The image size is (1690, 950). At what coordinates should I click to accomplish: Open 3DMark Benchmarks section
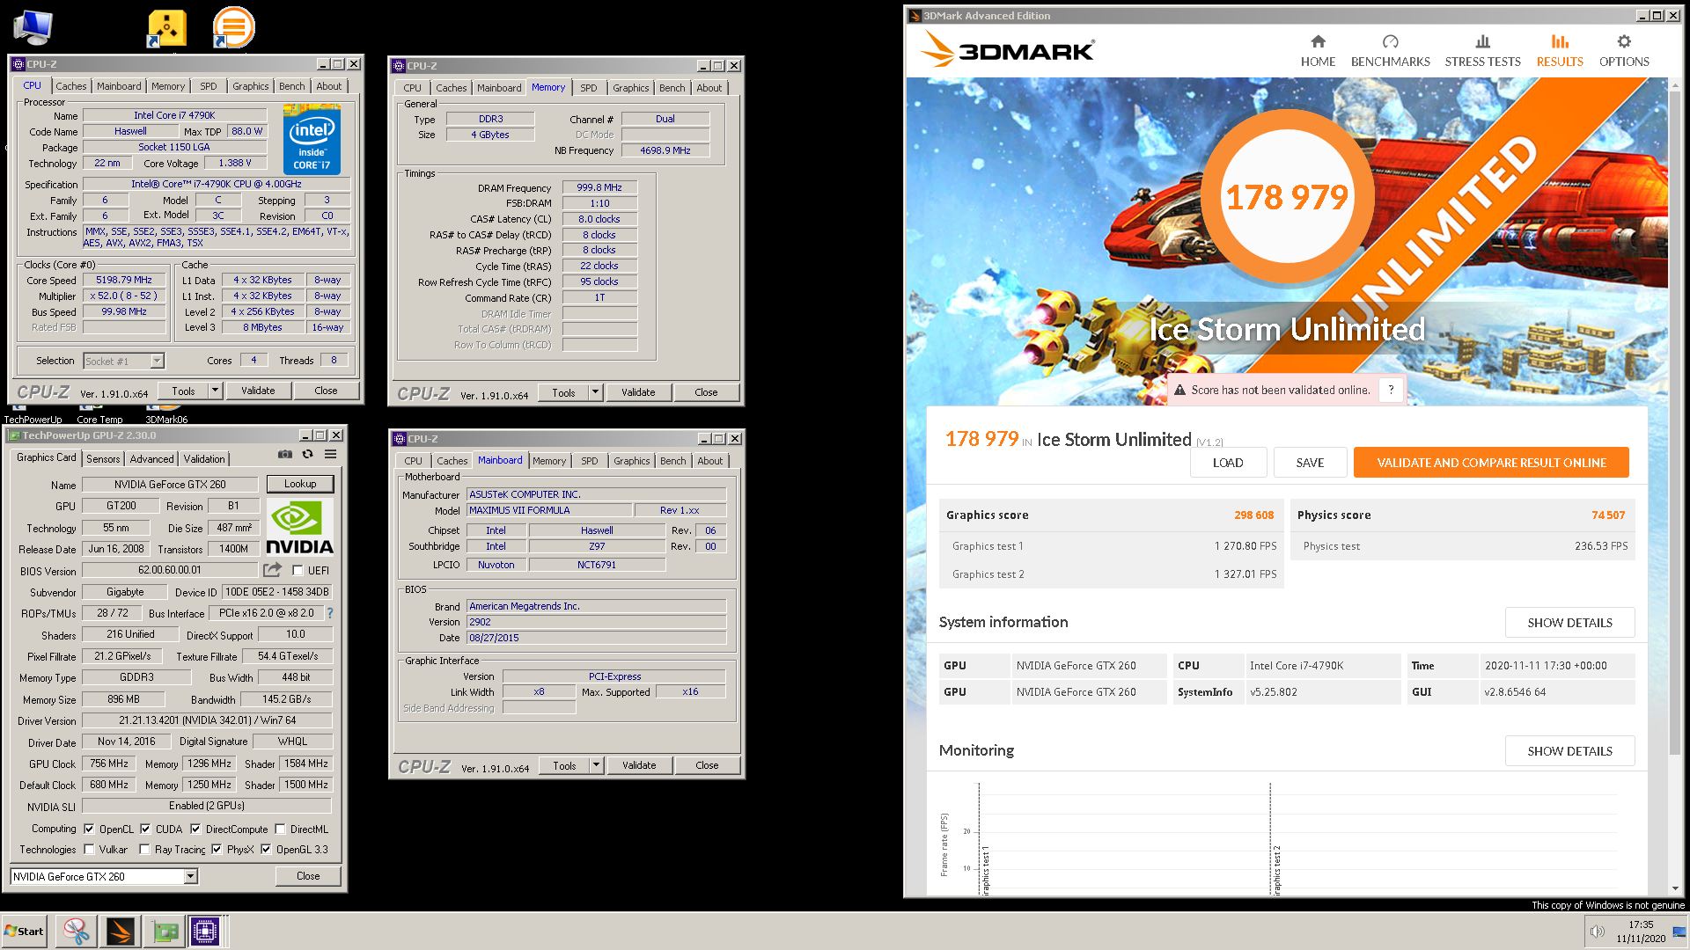pos(1390,51)
